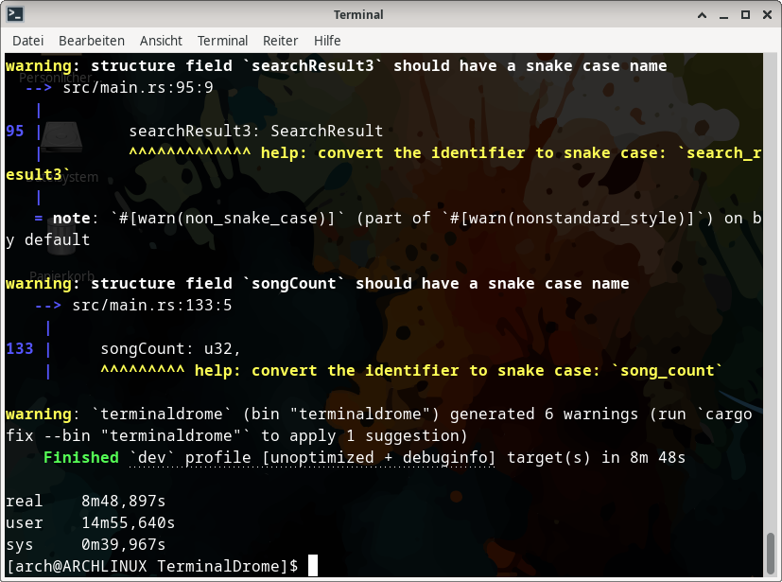Click the terminal scrollbar thumb

coord(773,553)
